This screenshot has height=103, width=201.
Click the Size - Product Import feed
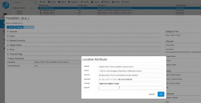point(173,83)
